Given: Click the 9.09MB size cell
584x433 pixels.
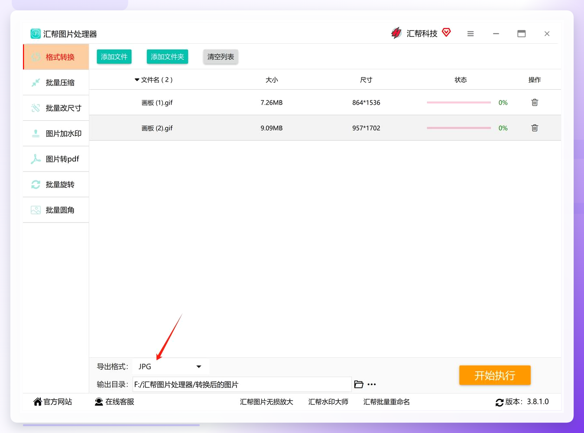Looking at the screenshot, I should tap(272, 128).
